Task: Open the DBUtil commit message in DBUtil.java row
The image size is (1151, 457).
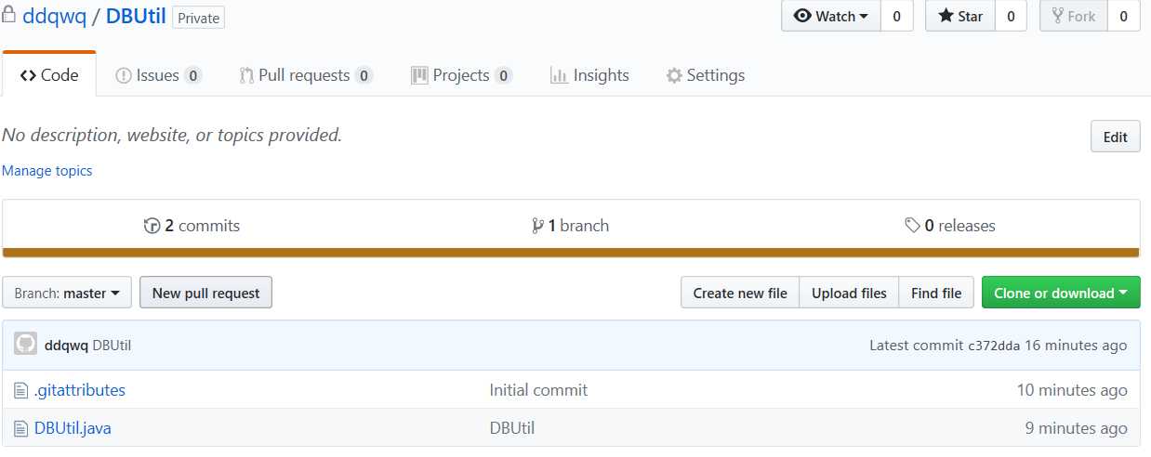Action: (512, 428)
